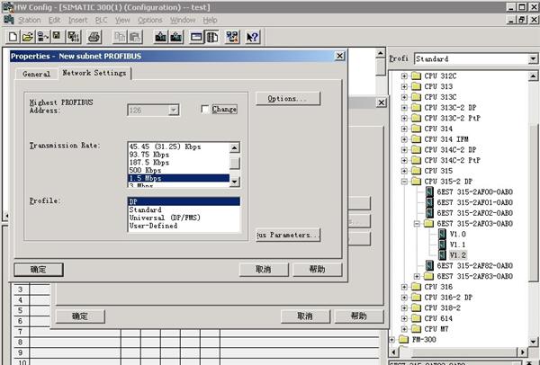
Task: Collapse the CPU 315-2 DP folder
Action: 404,182
